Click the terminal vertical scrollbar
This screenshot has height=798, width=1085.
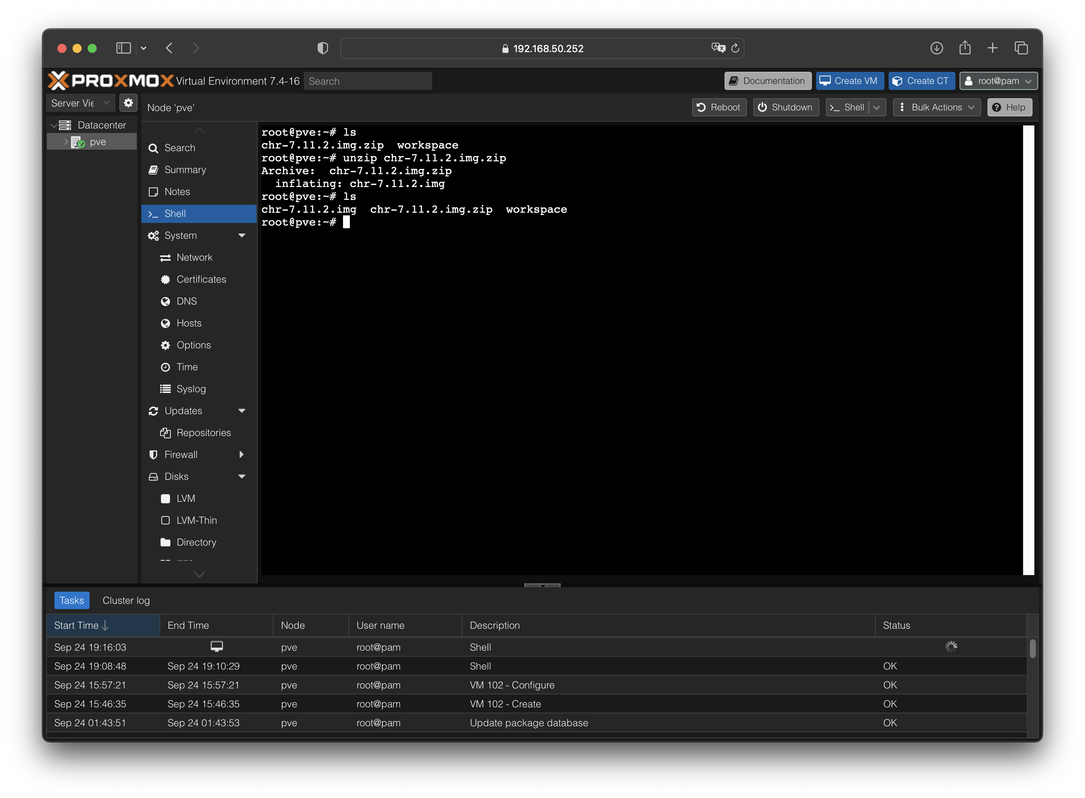coord(1028,350)
